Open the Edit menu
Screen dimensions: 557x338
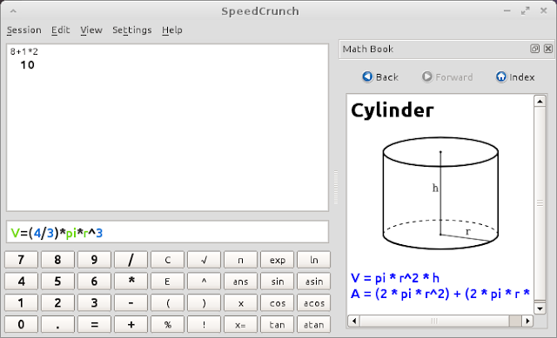(x=60, y=30)
